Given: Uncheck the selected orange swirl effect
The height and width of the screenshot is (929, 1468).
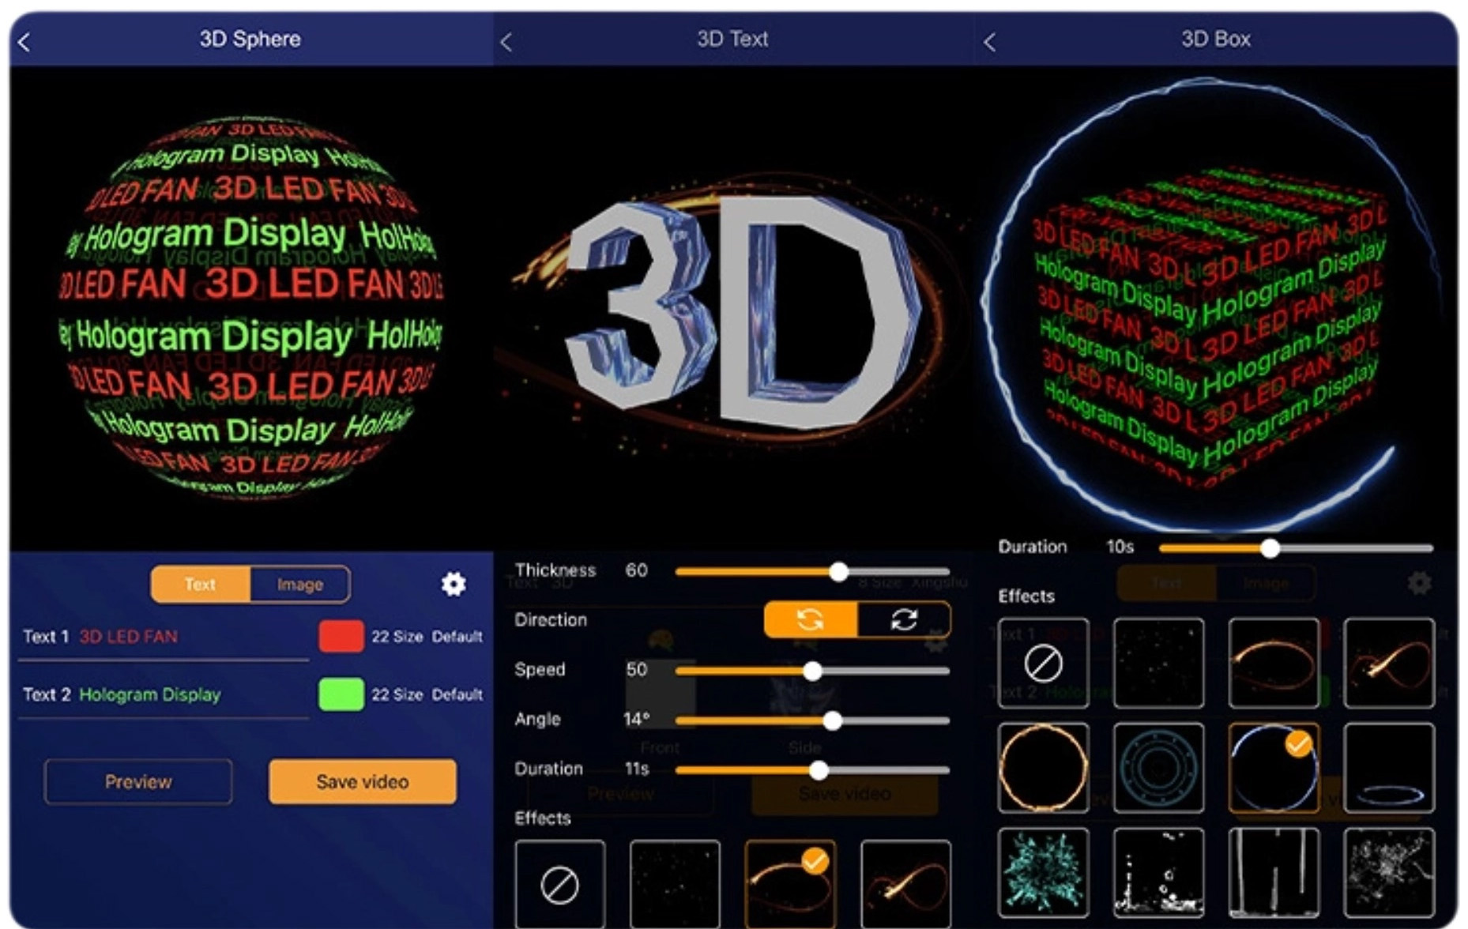Looking at the screenshot, I should click(789, 884).
